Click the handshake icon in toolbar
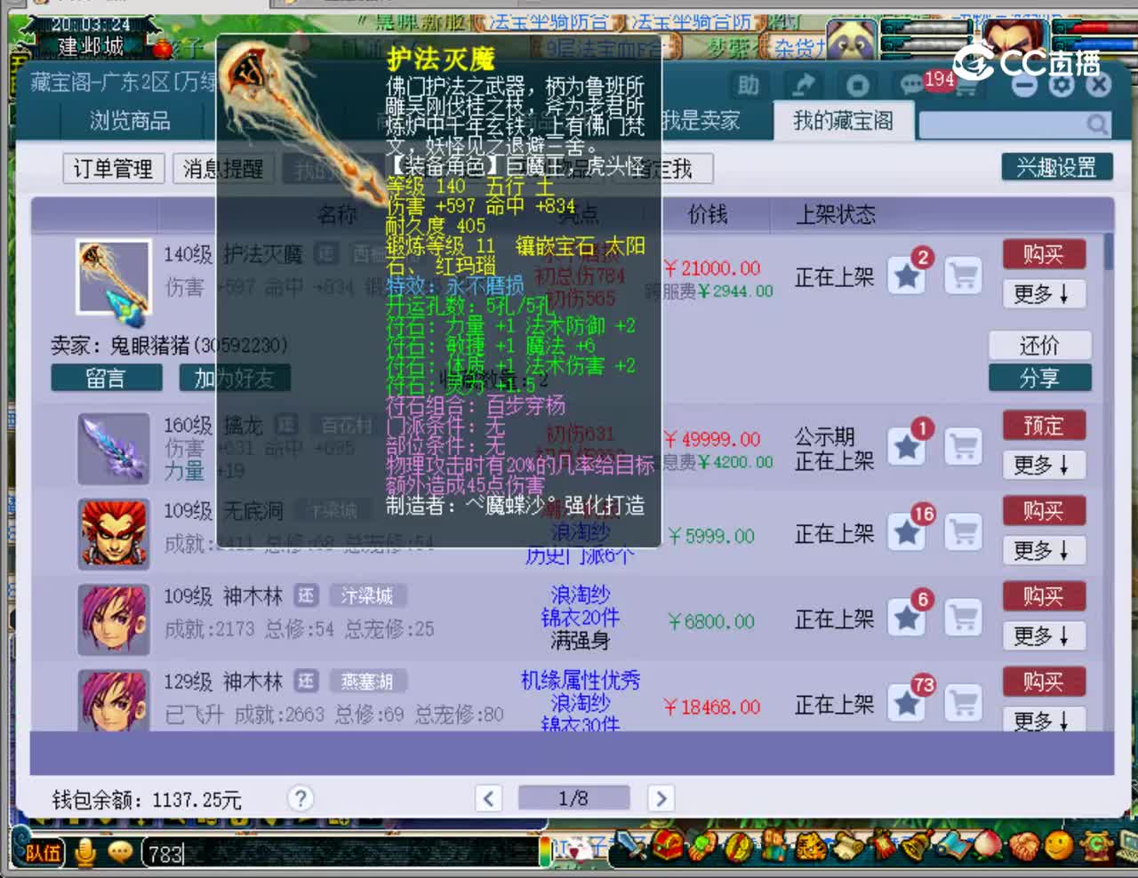Screen dimensions: 1138x878 coord(1023,844)
